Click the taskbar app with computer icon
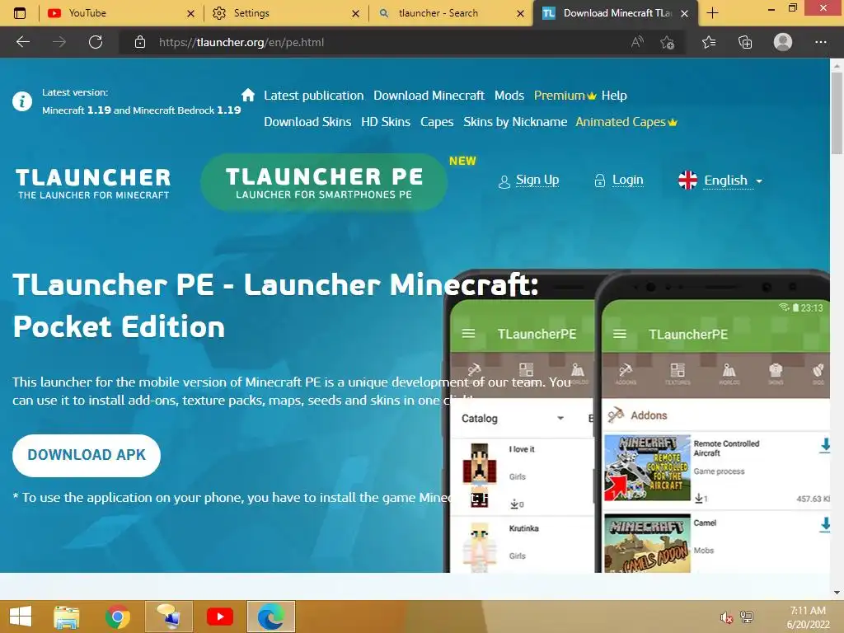Screen dimensions: 844x633 168,617
